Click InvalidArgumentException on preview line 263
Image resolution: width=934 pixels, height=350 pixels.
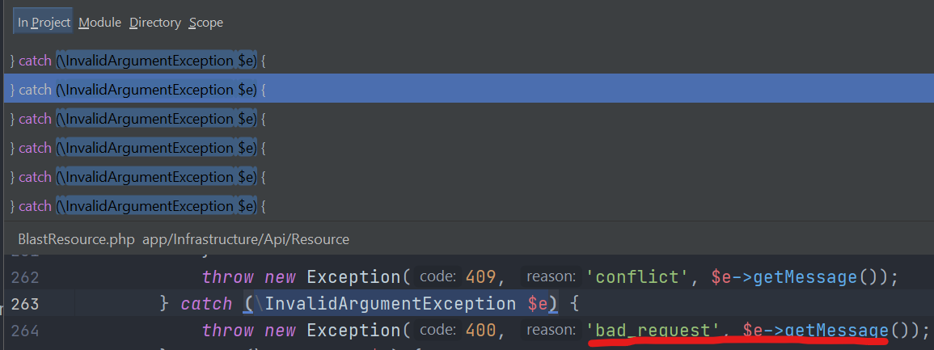pyautogui.click(x=390, y=304)
